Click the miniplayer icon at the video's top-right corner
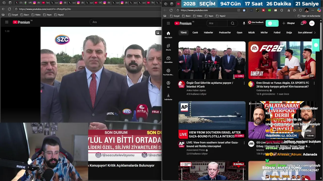The image size is (323, 181). (157, 33)
